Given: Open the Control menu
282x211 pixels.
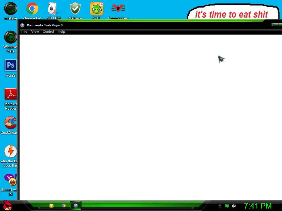Looking at the screenshot, I should pyautogui.click(x=48, y=31).
